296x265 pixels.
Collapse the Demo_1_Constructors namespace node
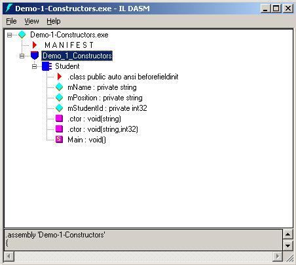[x=22, y=56]
